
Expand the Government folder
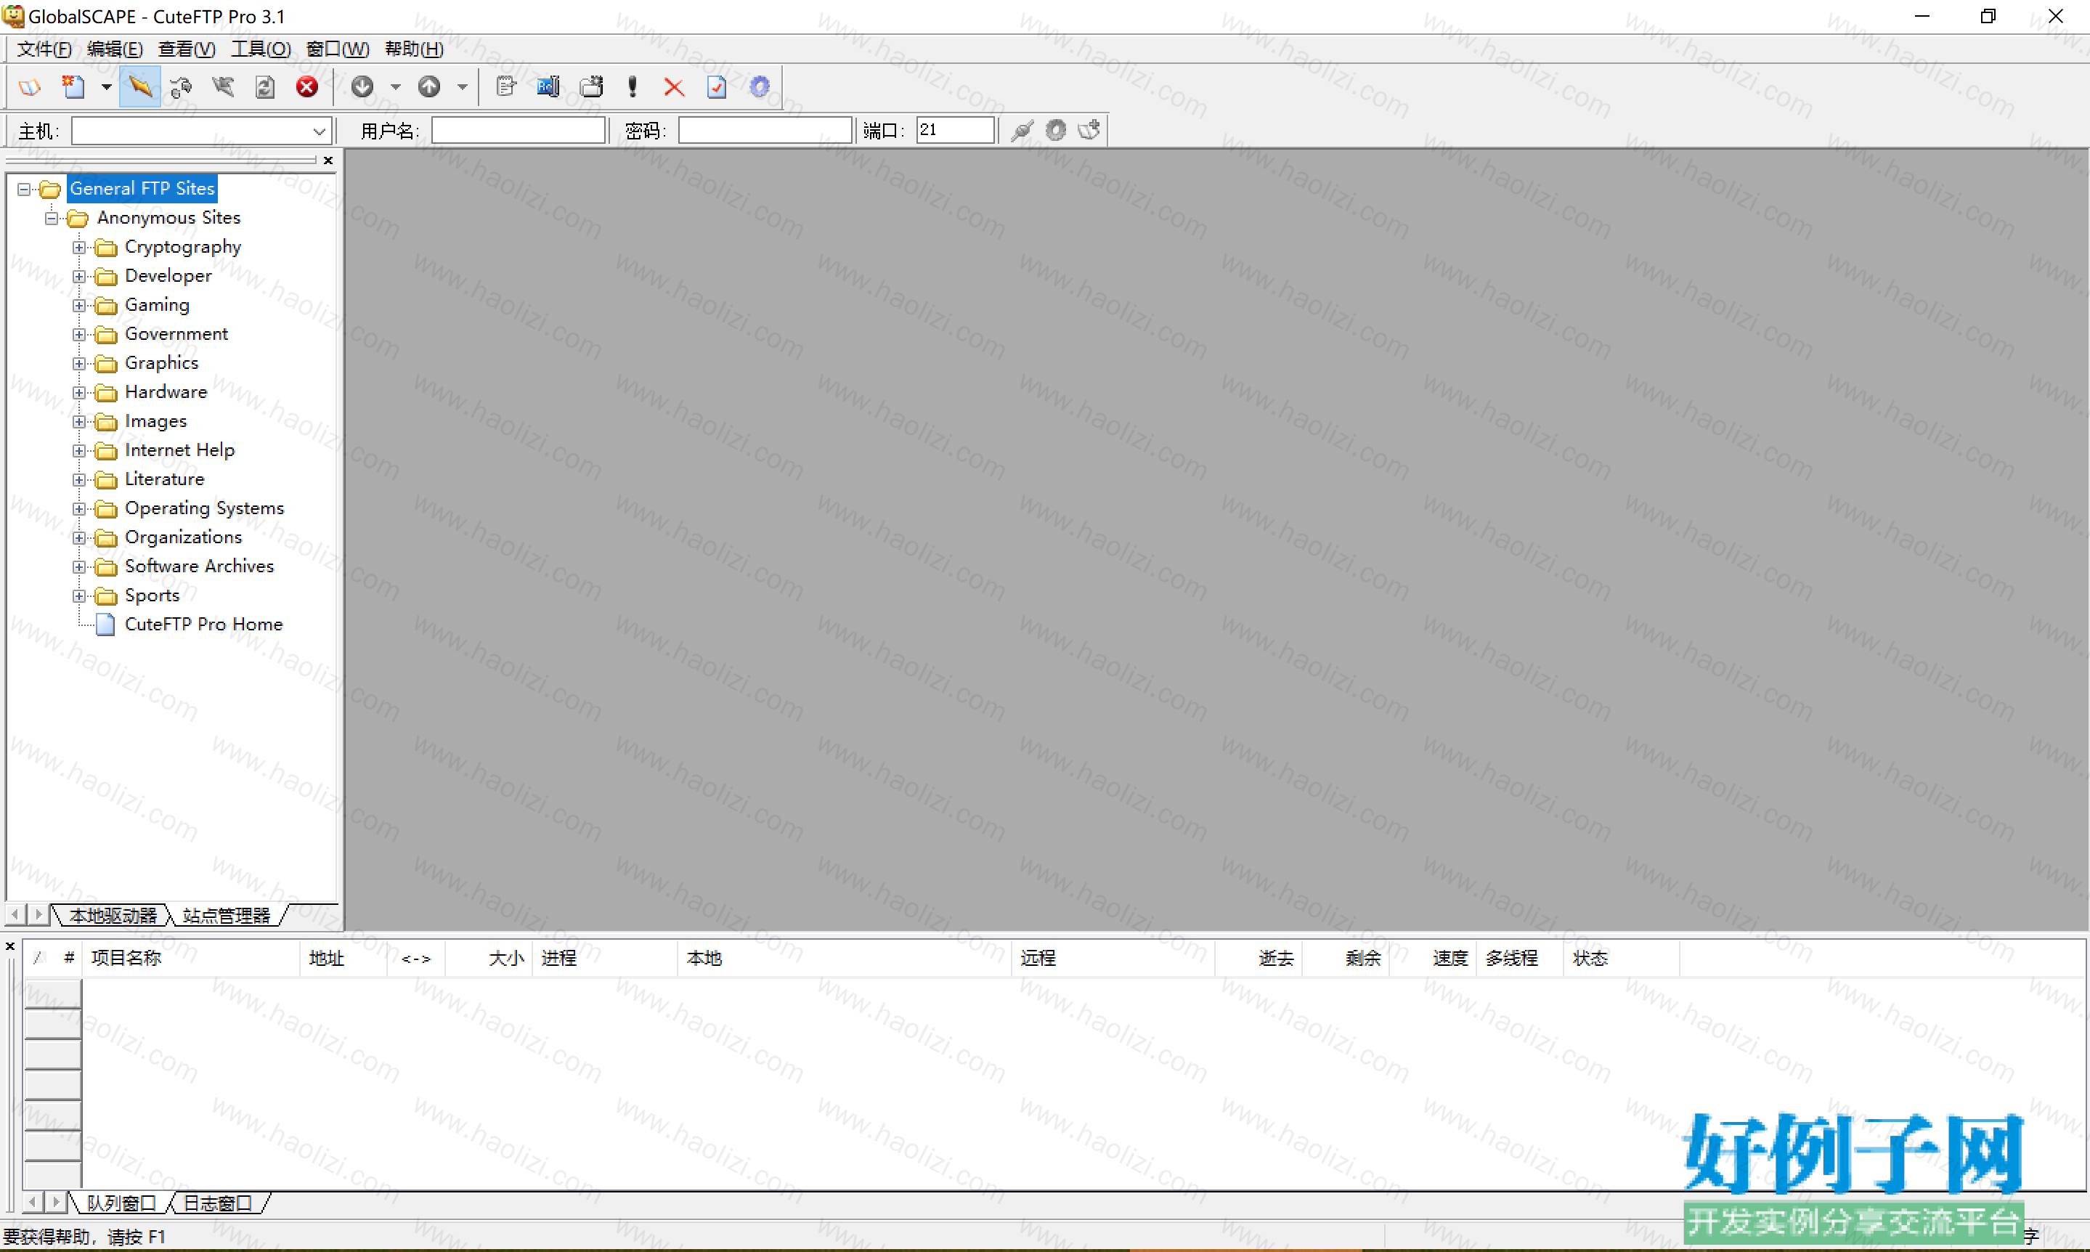pos(79,334)
